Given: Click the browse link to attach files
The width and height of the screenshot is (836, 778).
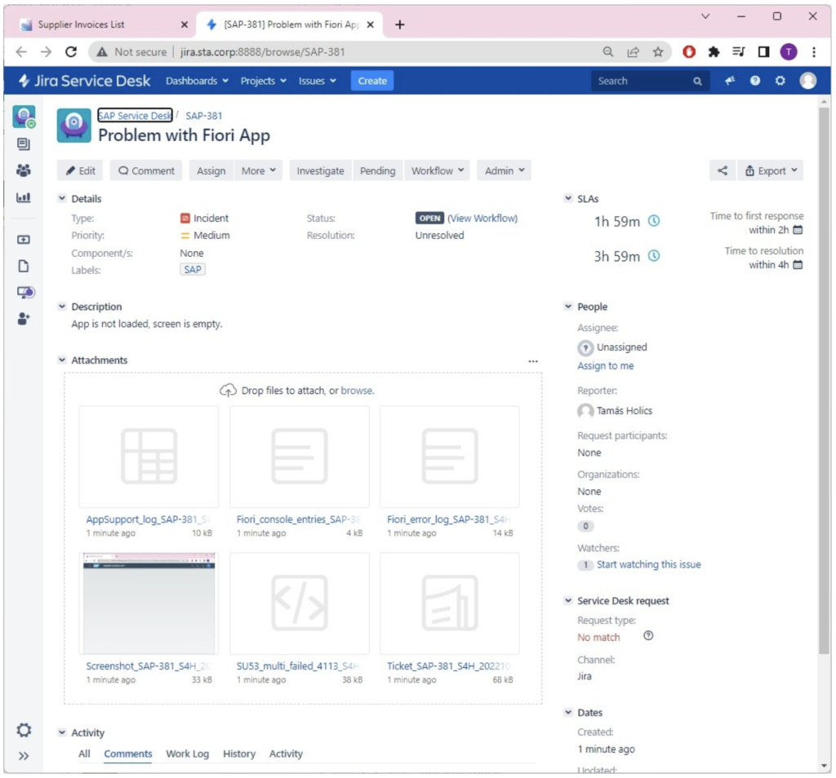Looking at the screenshot, I should 356,391.
